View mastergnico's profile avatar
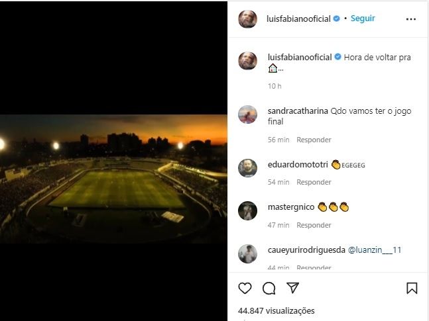This screenshot has width=429, height=321. pos(248,210)
